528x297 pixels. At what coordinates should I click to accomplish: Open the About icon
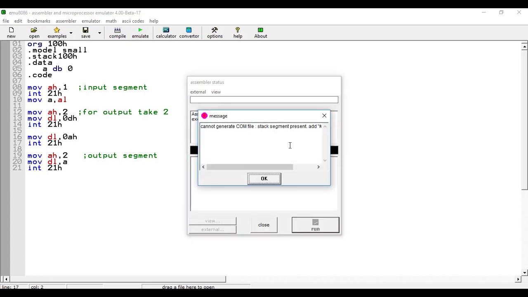[x=261, y=33]
